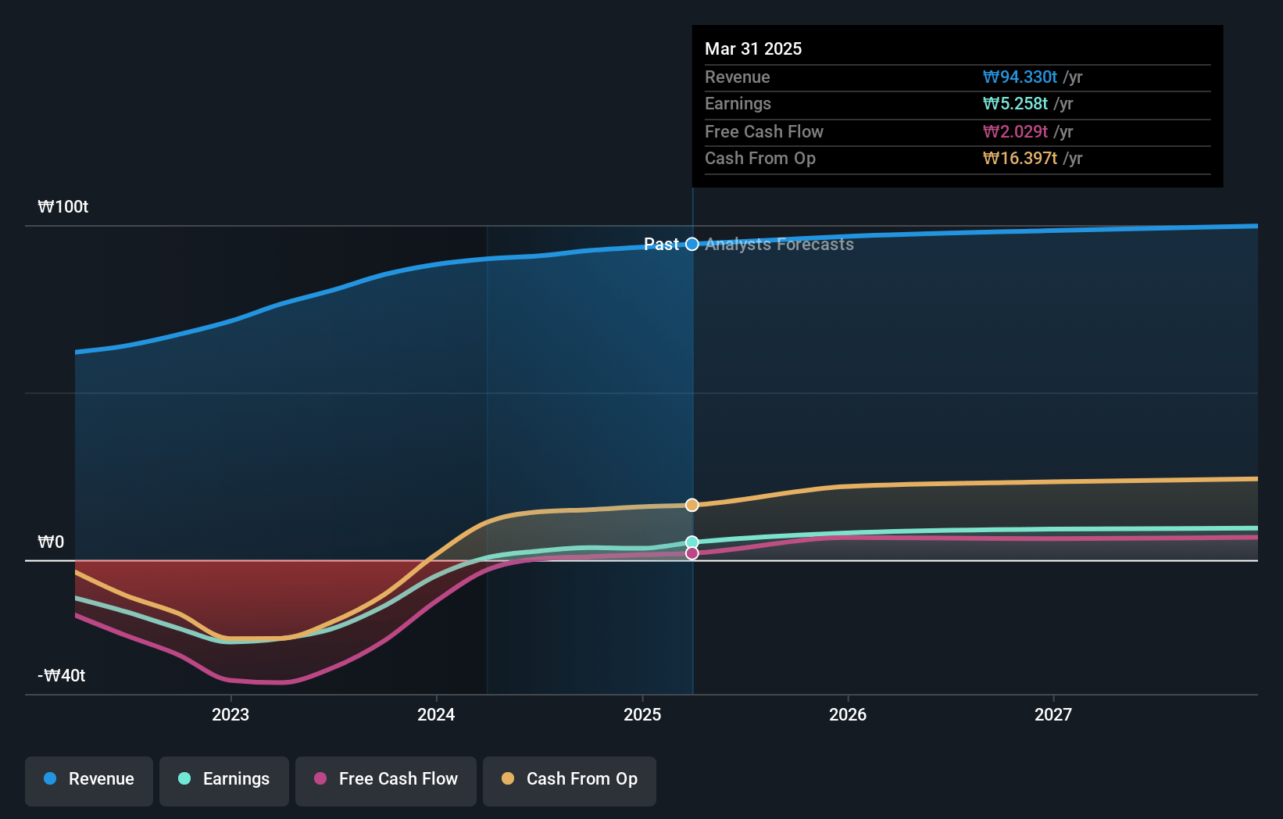Click the 'Earnings' row label in tooltip
Viewport: 1283px width, 819px height.
[x=738, y=104]
